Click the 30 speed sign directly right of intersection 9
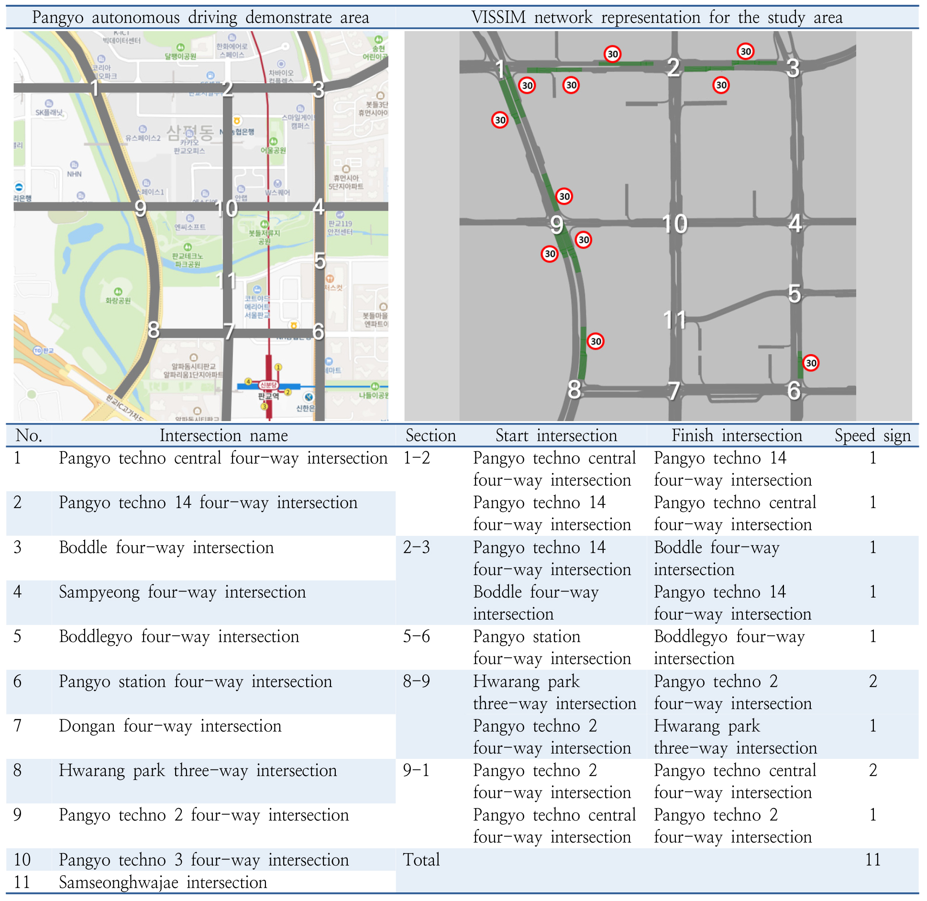927x901 pixels. [584, 240]
